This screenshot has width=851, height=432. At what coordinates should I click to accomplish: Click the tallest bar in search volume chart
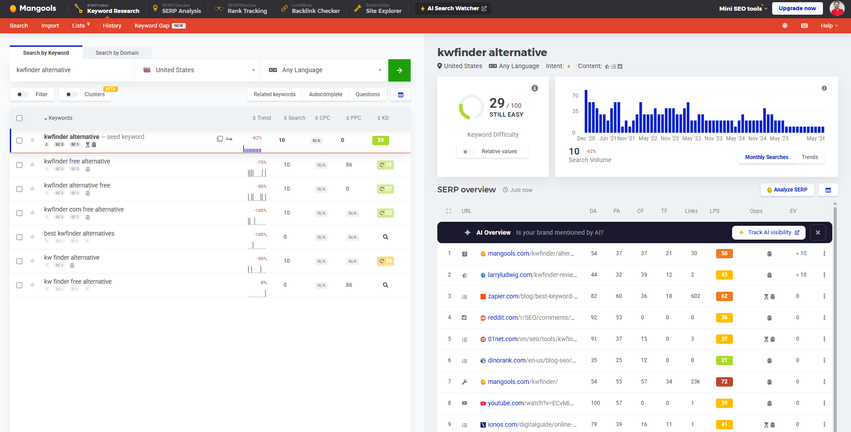(x=586, y=111)
